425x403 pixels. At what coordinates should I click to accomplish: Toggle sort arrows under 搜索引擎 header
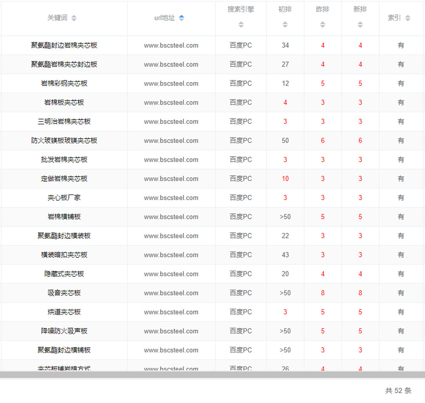click(241, 25)
